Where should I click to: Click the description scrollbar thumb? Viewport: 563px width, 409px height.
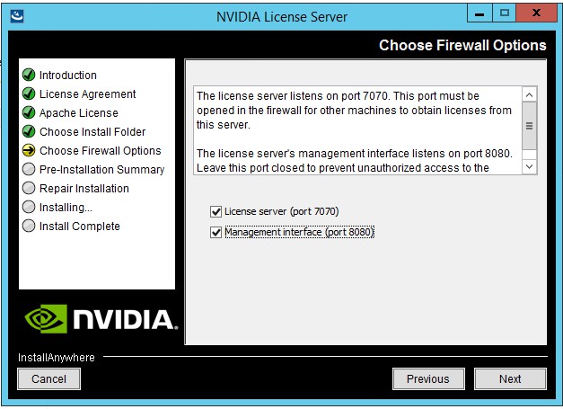click(529, 127)
